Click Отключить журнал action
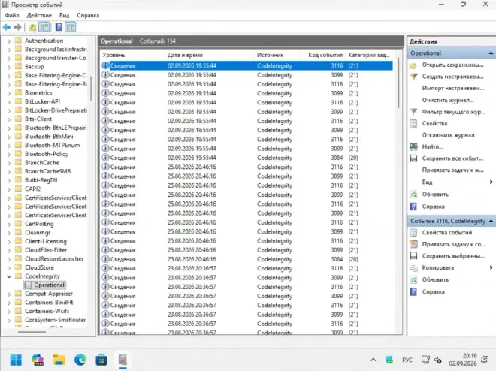 point(448,135)
